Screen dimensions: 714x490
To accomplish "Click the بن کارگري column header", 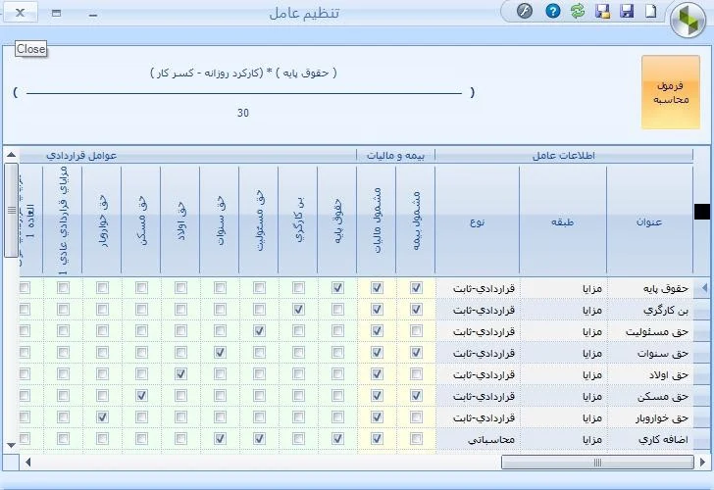I will (x=298, y=220).
